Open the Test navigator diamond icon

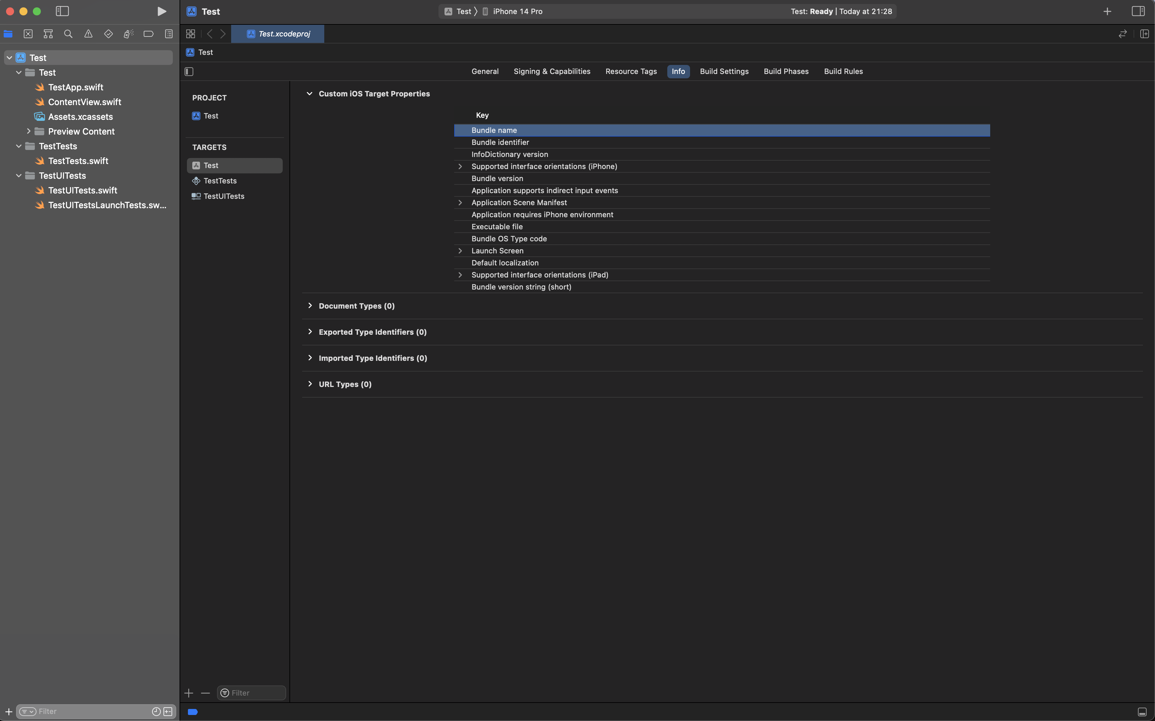[108, 34]
